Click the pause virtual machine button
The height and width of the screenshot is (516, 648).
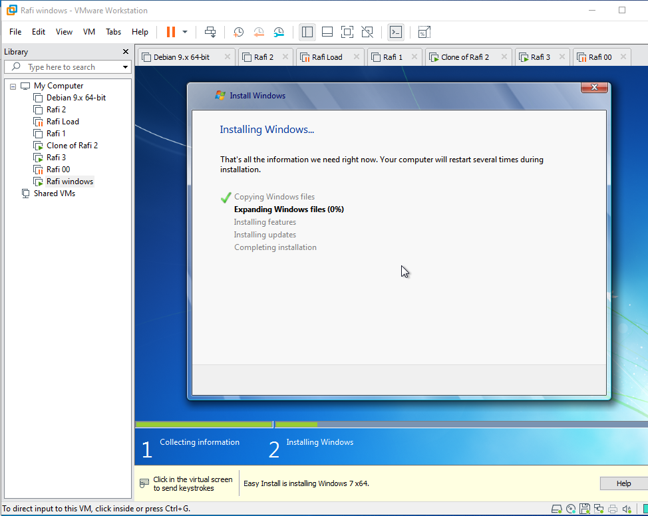coord(171,32)
